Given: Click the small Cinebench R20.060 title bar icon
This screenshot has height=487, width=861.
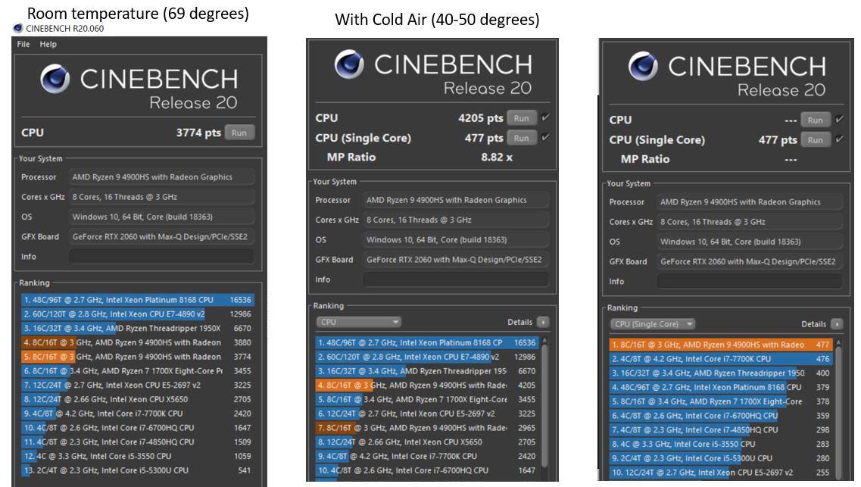Looking at the screenshot, I should 18,29.
